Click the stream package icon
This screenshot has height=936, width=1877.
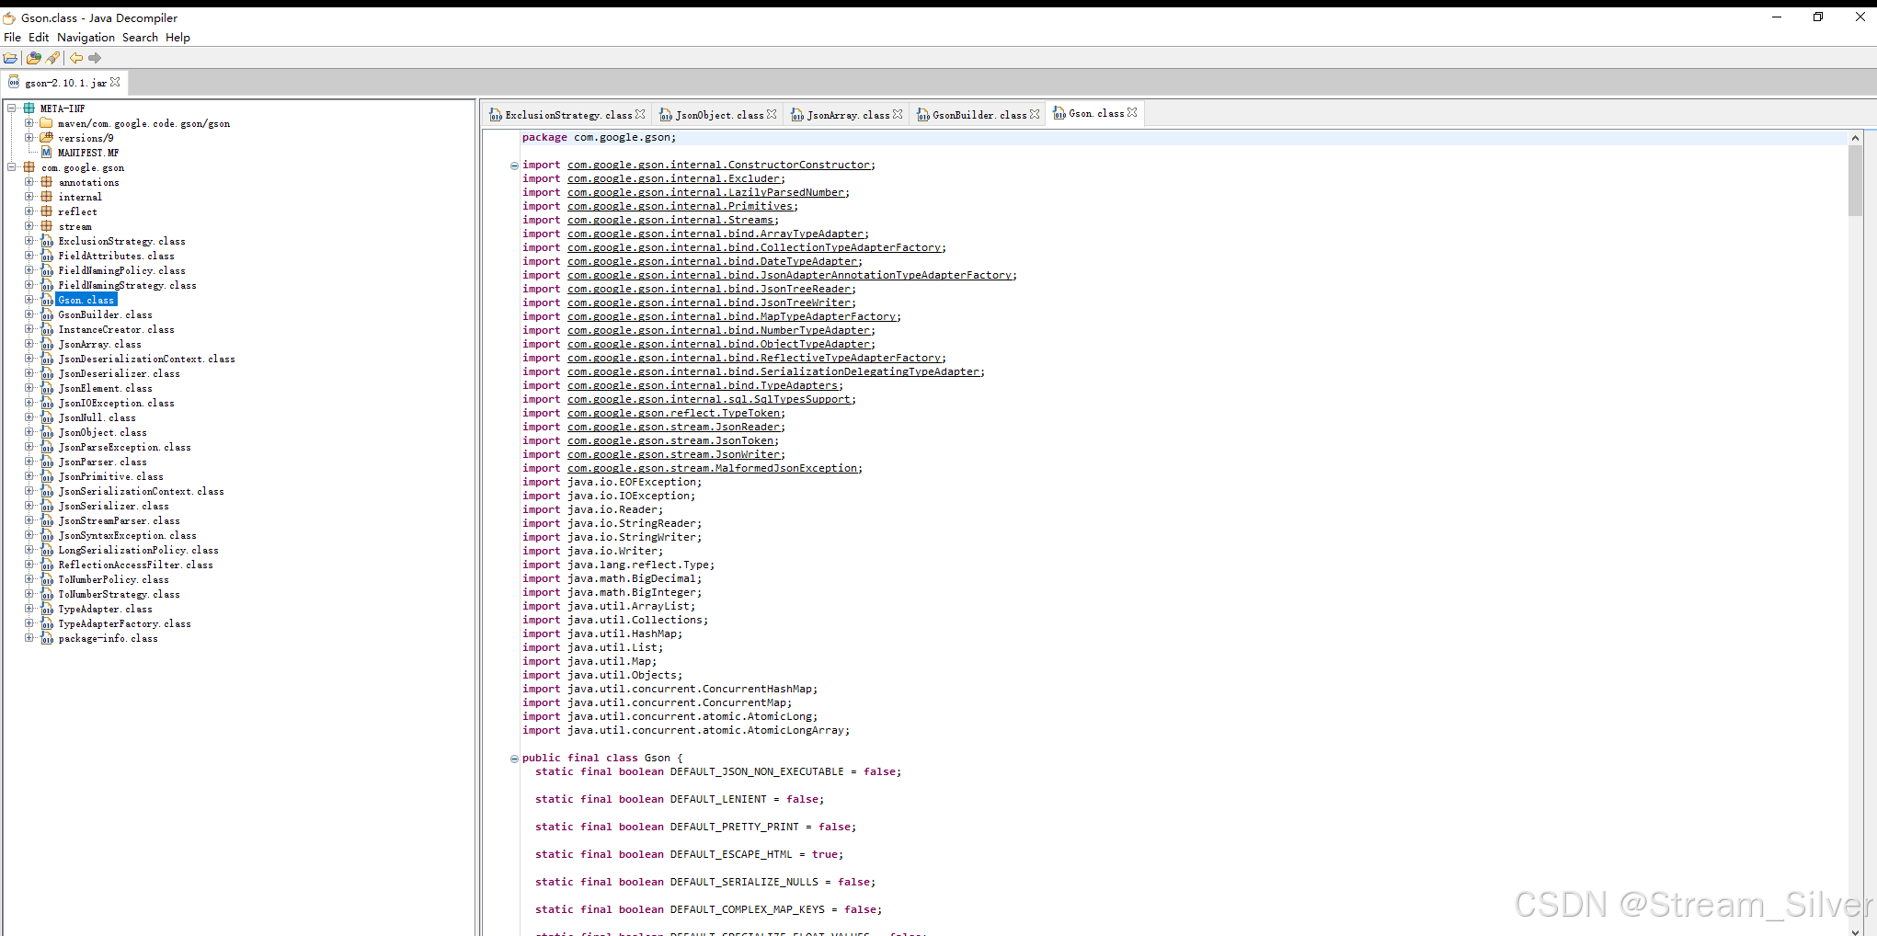click(x=46, y=226)
